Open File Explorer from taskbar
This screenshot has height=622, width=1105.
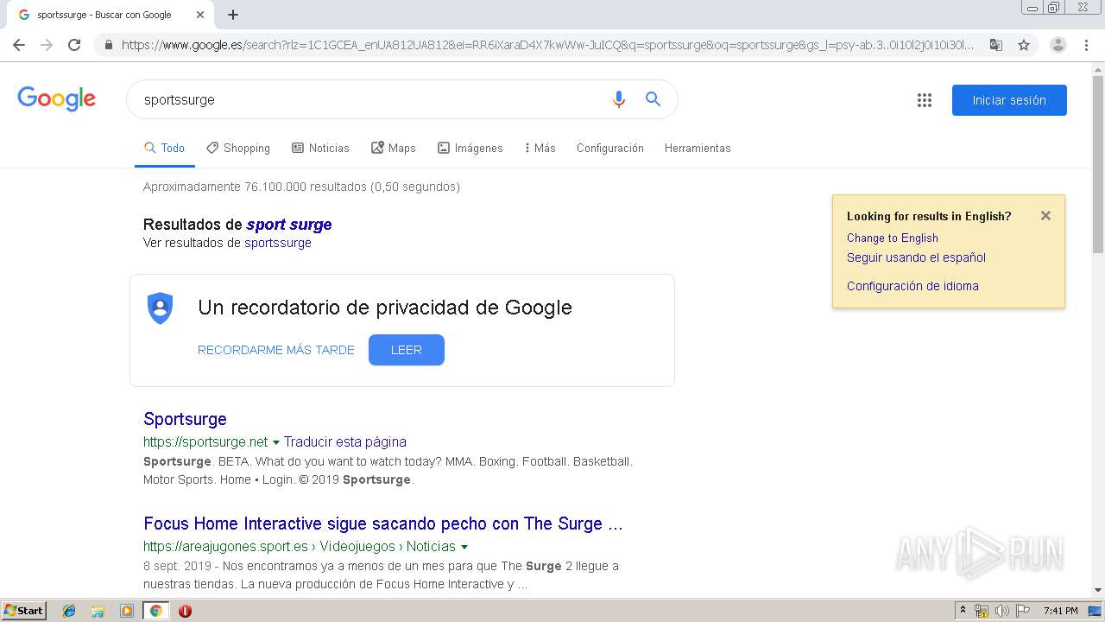(x=98, y=611)
